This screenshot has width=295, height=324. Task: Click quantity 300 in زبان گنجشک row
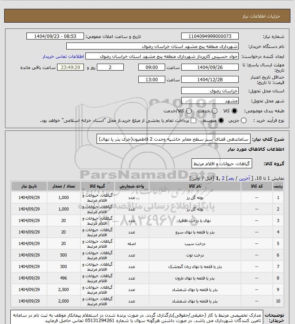click(x=64, y=266)
